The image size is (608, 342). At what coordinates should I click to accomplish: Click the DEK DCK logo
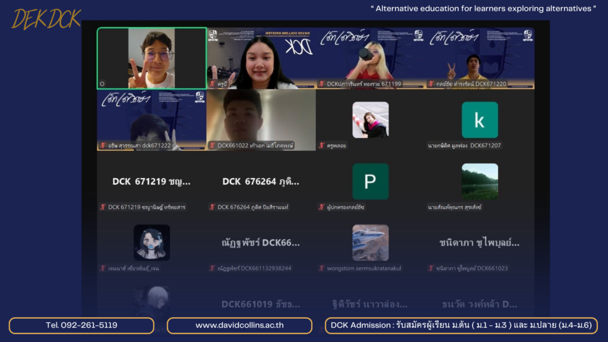pos(46,19)
